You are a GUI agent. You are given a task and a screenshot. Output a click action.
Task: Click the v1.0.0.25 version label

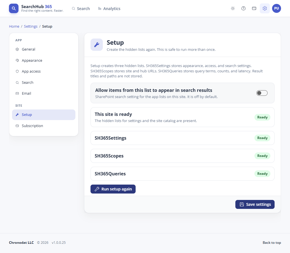(59, 242)
